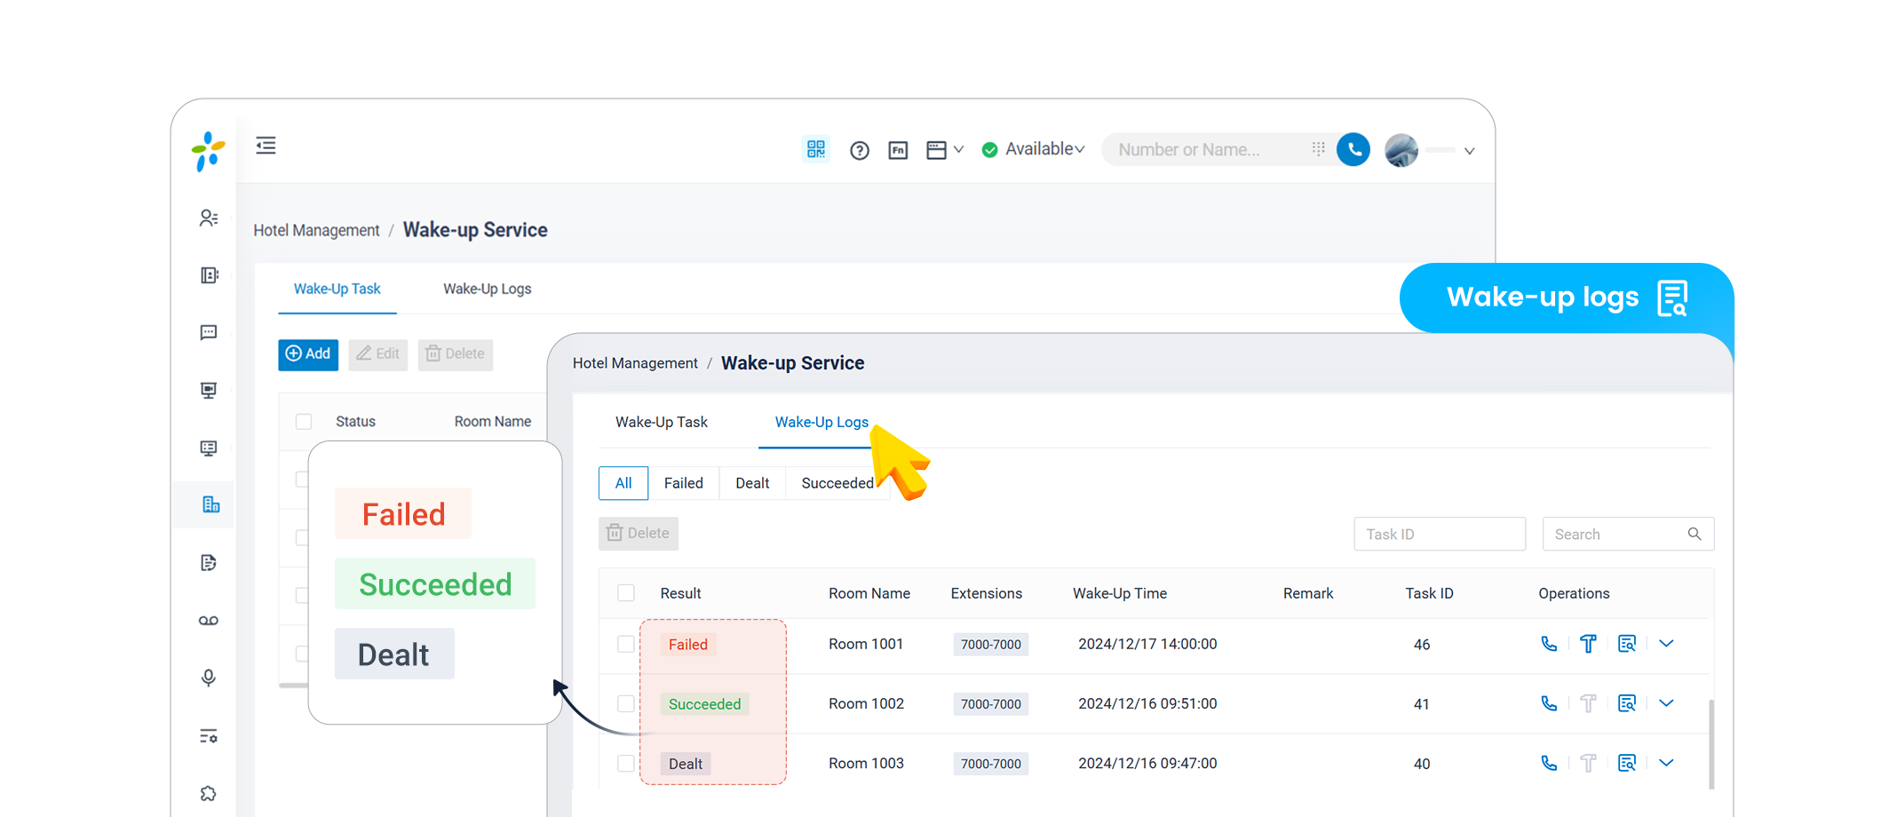1889x817 pixels.
Task: Select front panel Wake-Up Task tab
Action: (x=661, y=423)
